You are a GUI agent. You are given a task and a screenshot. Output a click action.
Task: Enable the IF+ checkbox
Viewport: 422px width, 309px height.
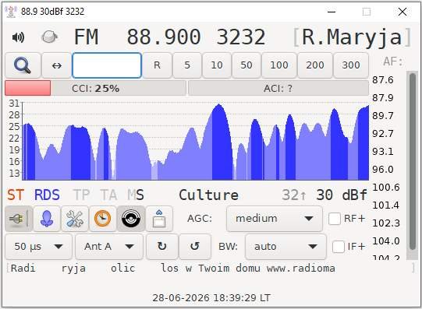pos(339,247)
